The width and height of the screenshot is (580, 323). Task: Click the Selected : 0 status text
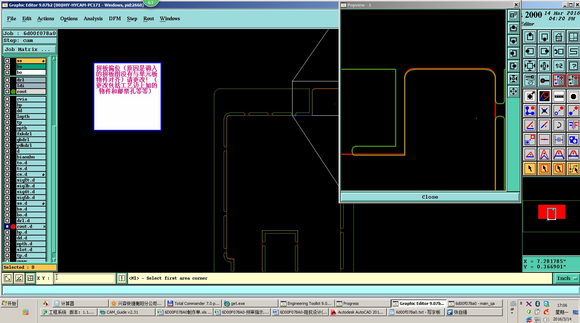point(19,267)
